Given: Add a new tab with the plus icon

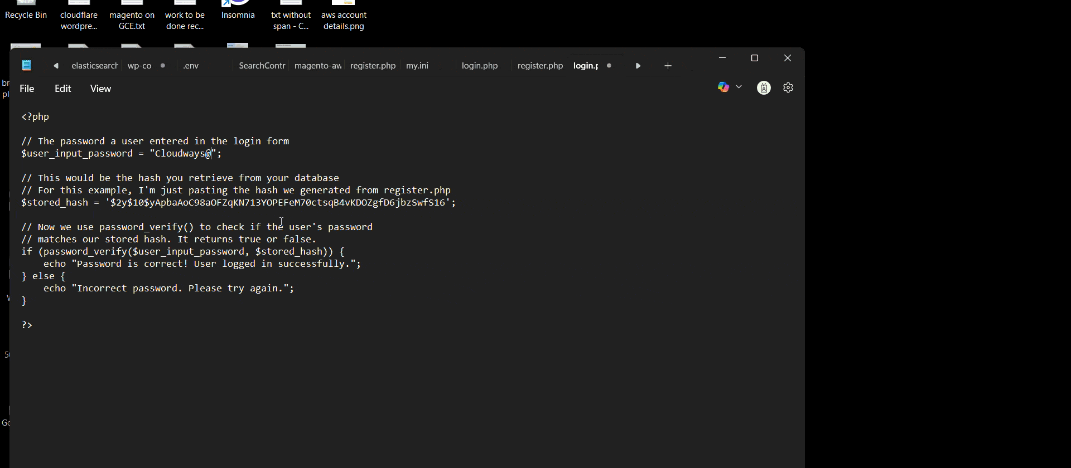Looking at the screenshot, I should (668, 66).
